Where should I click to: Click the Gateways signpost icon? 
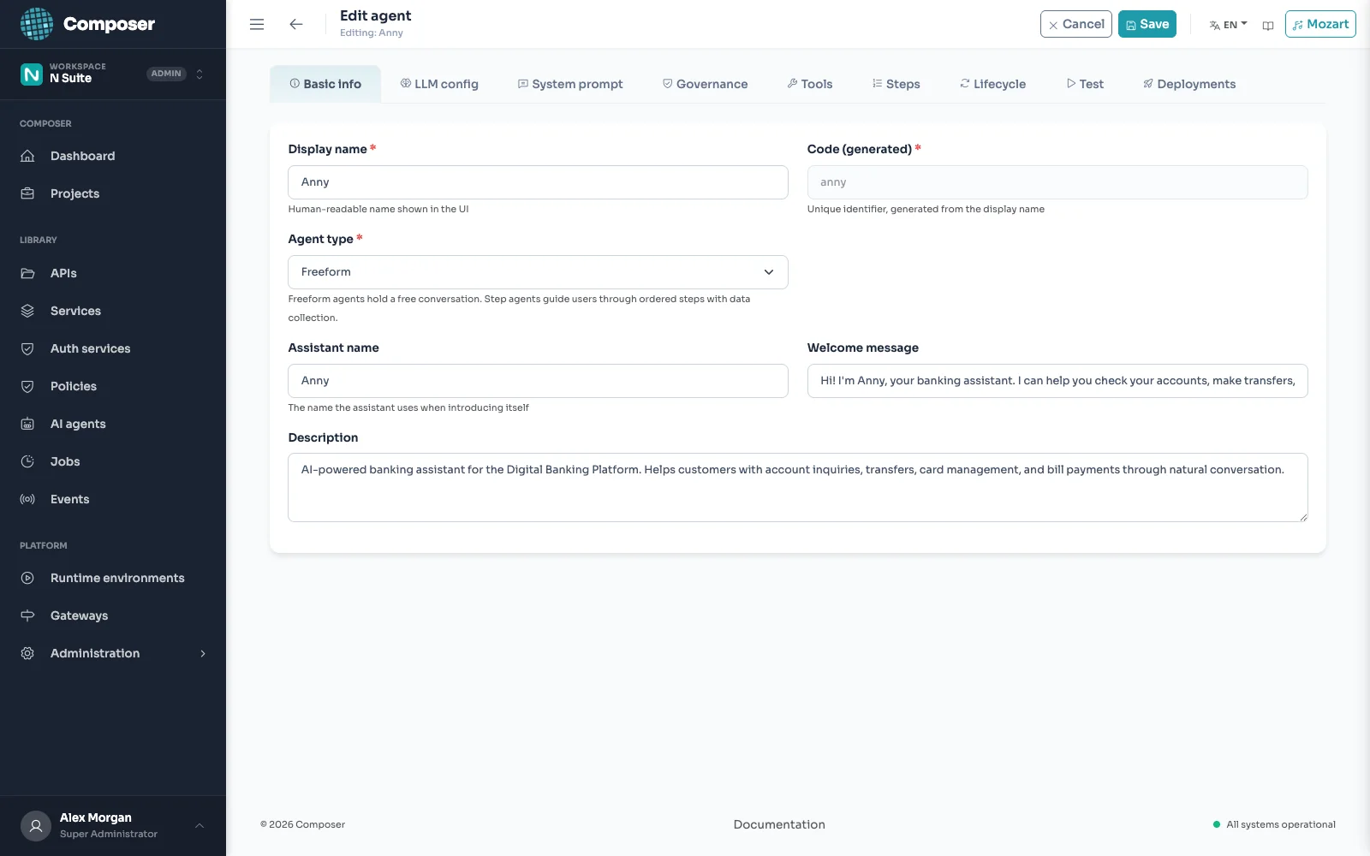pos(27,615)
